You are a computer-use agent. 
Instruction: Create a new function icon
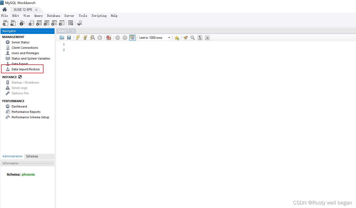(x=62, y=23)
